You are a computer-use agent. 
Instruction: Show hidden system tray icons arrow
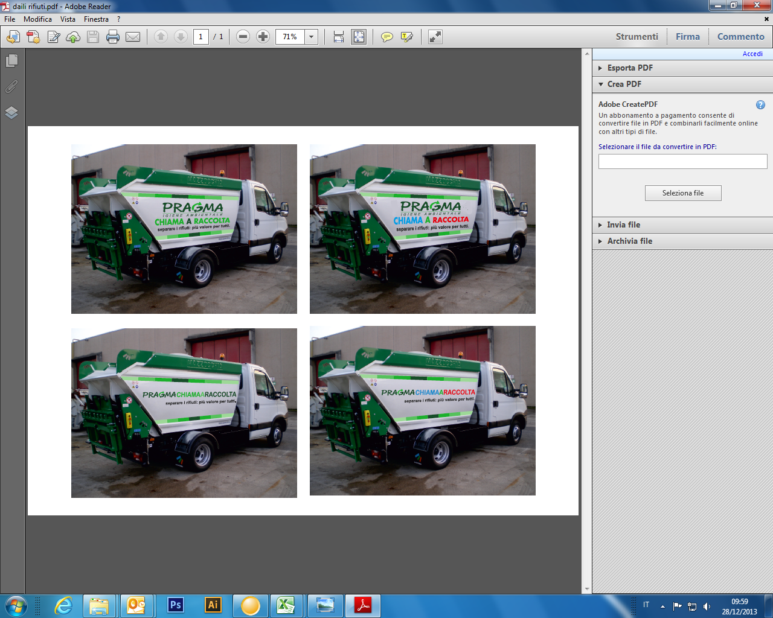[x=662, y=606]
